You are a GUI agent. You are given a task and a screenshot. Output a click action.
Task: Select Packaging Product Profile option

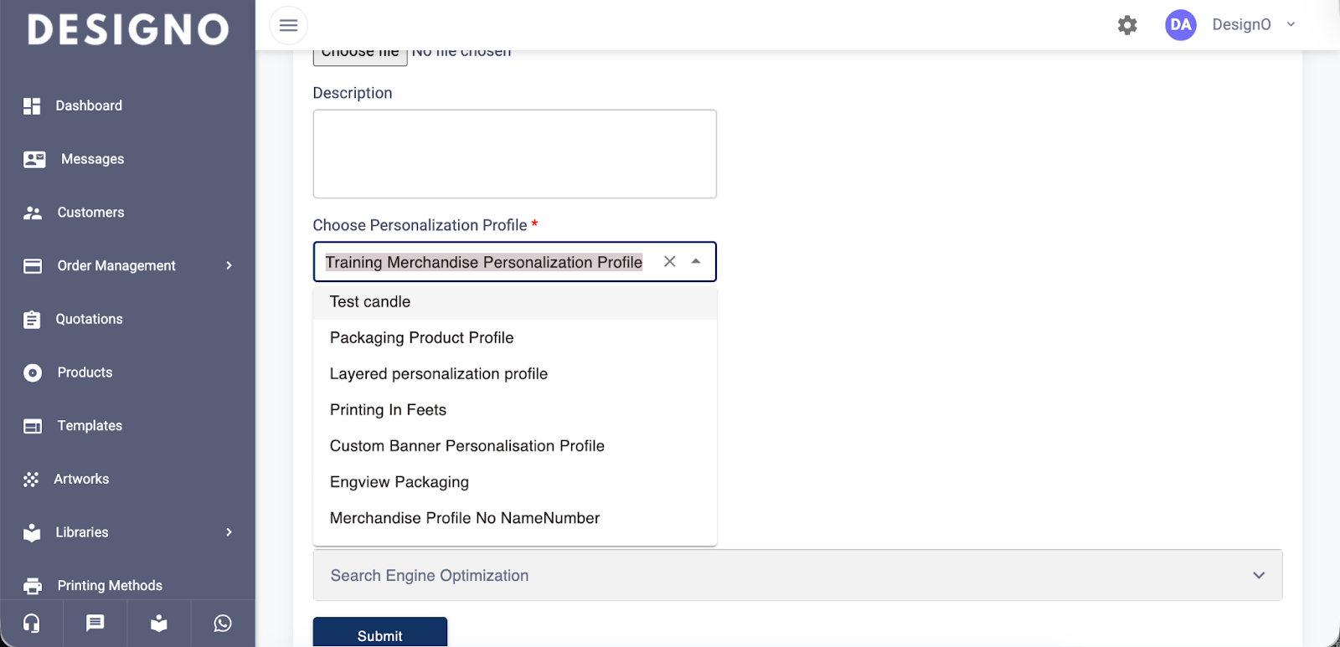click(421, 338)
